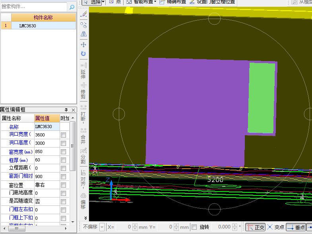Image resolution: width=312 pixels, height=234 pixels.
Task: Check the 窗位置 additional checkbox
Action: [x=63, y=185]
